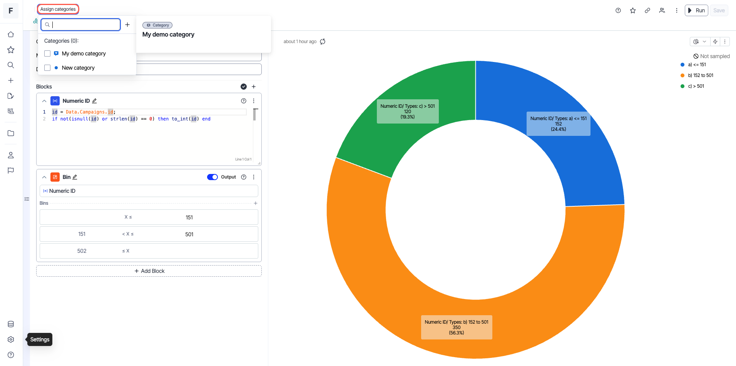This screenshot has height=366, width=736.
Task: Open the header three-dot options menu
Action: (677, 11)
